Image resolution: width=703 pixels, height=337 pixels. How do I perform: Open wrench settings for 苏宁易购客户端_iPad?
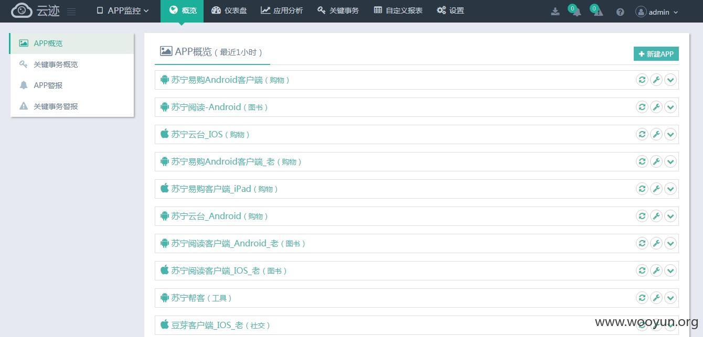(x=656, y=189)
